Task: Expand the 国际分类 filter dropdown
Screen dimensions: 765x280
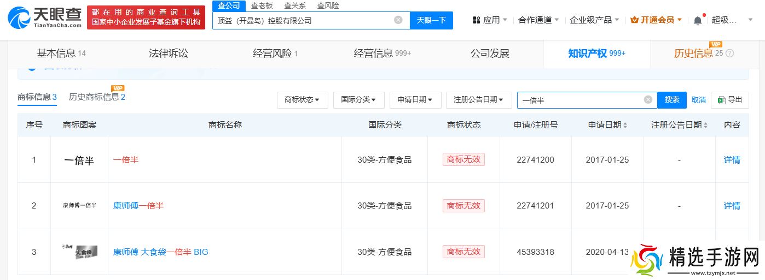Action: coord(358,100)
